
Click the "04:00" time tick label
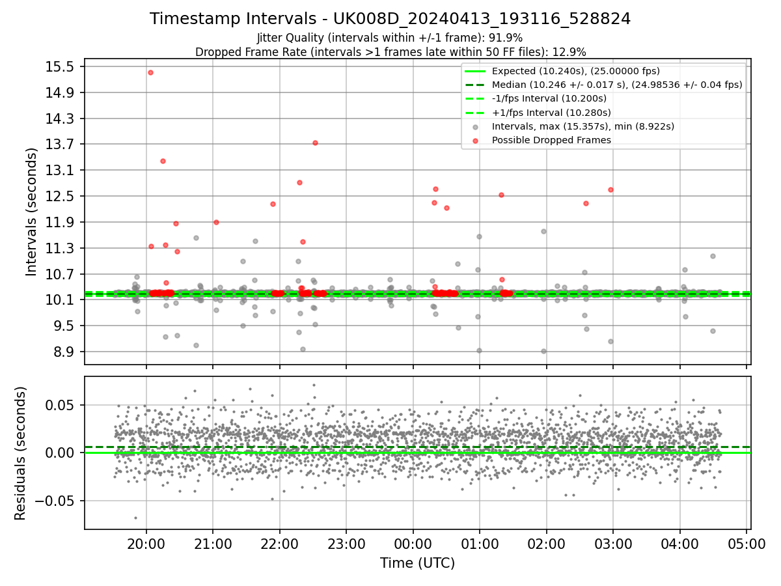(x=679, y=544)
